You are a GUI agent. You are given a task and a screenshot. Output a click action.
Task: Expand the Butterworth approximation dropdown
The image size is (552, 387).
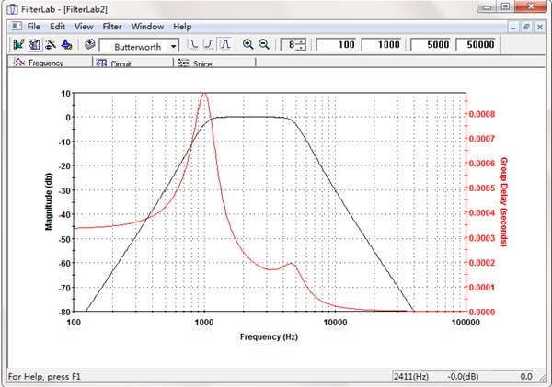[173, 45]
